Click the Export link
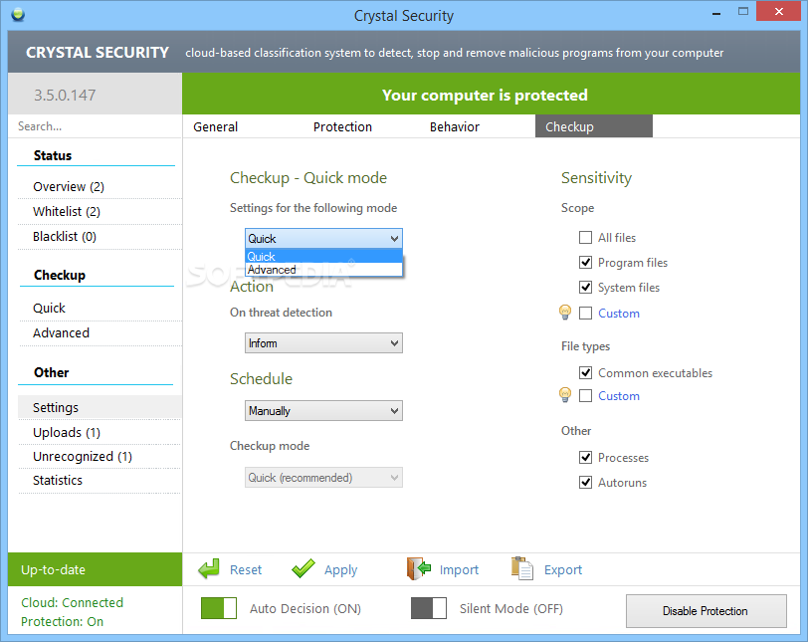 pyautogui.click(x=563, y=570)
